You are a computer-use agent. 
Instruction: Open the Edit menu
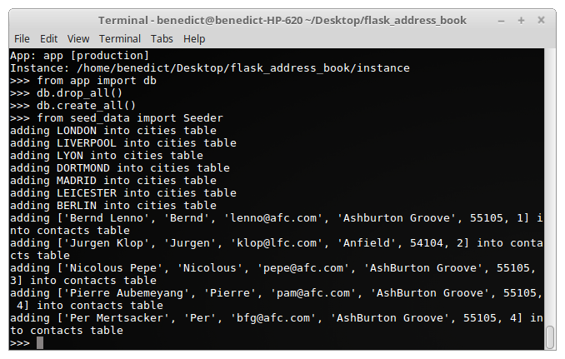(48, 38)
